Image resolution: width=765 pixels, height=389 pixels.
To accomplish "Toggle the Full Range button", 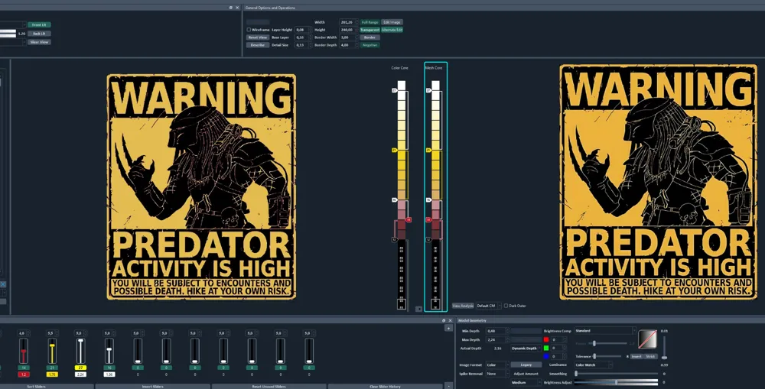I will (x=369, y=22).
